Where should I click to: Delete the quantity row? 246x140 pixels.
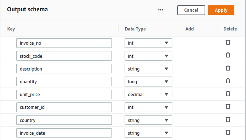pyautogui.click(x=228, y=81)
